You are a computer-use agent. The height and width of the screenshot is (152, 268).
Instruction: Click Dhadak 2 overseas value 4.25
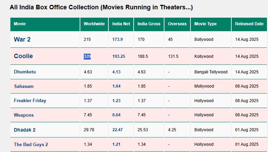tap(172, 130)
